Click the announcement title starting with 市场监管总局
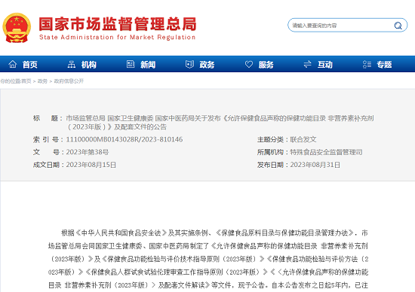Image resolution: width=415 pixels, height=292 pixels. 220,123
